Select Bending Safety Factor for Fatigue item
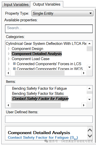 click(39, 88)
